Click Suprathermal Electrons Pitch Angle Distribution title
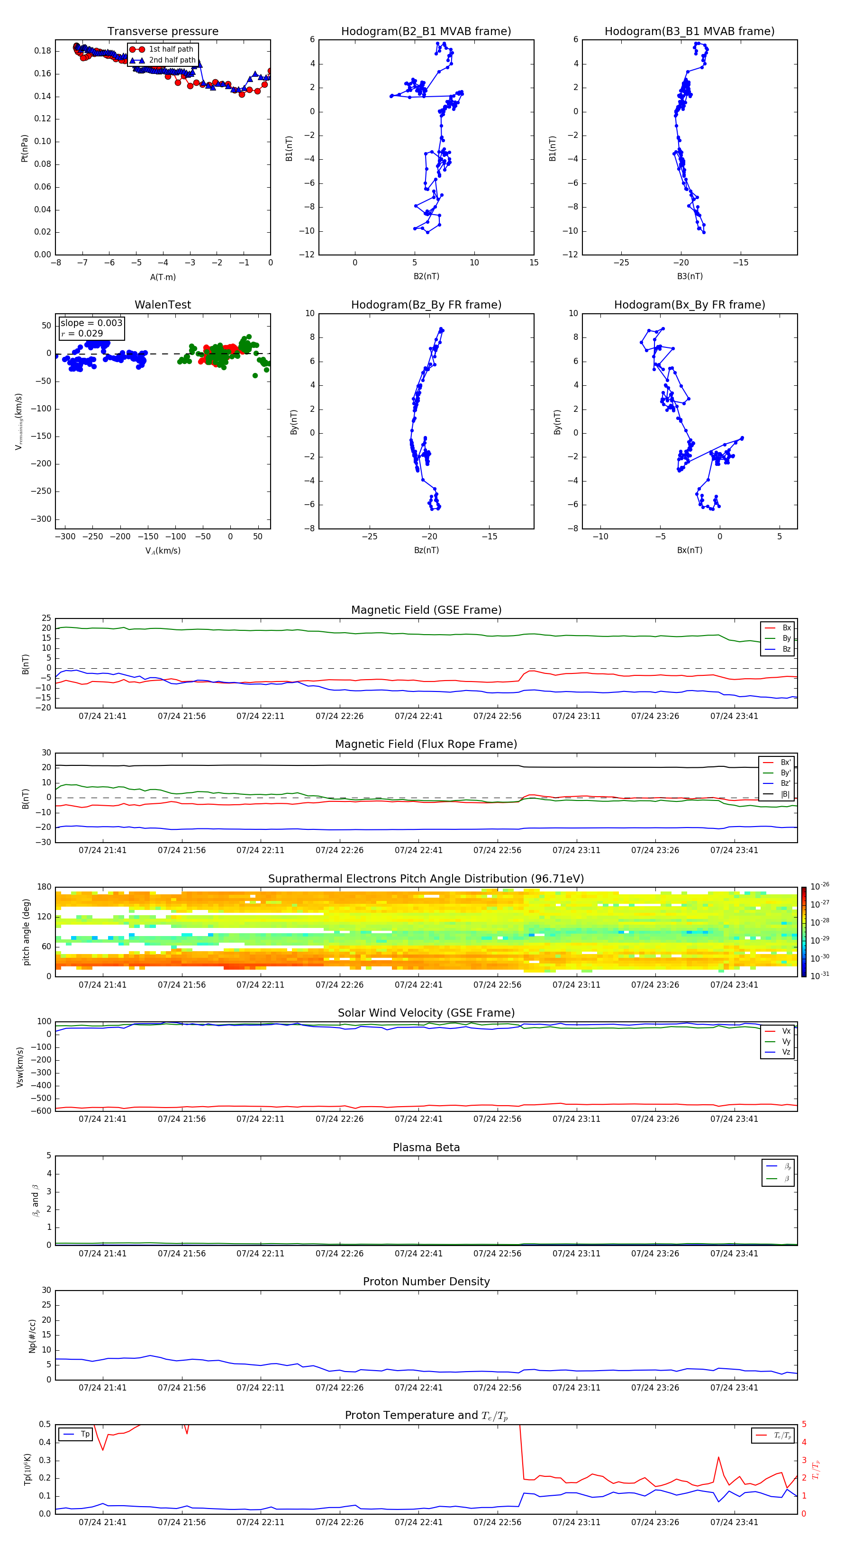The height and width of the screenshot is (1564, 853). click(426, 879)
